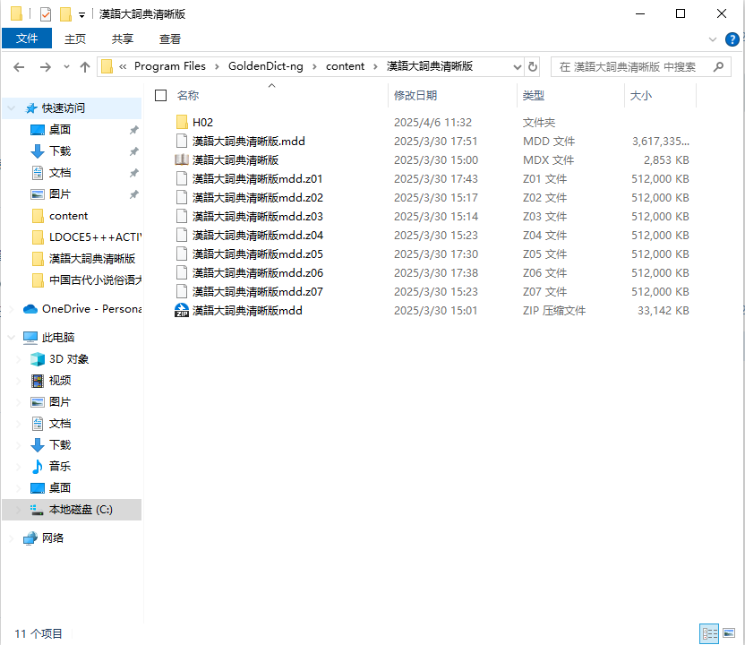Image resolution: width=745 pixels, height=645 pixels.
Task: Select file 漢語大詞典清晰版mdd.z06
Action: [258, 273]
